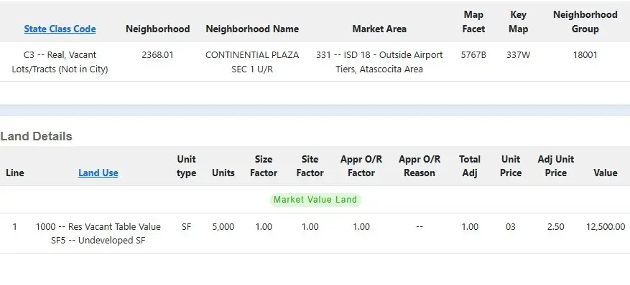Select the Size Factor column header

[x=264, y=165]
